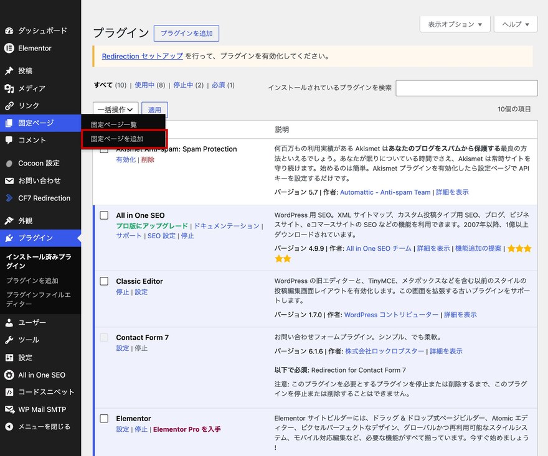Click the code snippet icon beside コードスニペット
Viewport: 548px width, 456px height.
point(9,392)
